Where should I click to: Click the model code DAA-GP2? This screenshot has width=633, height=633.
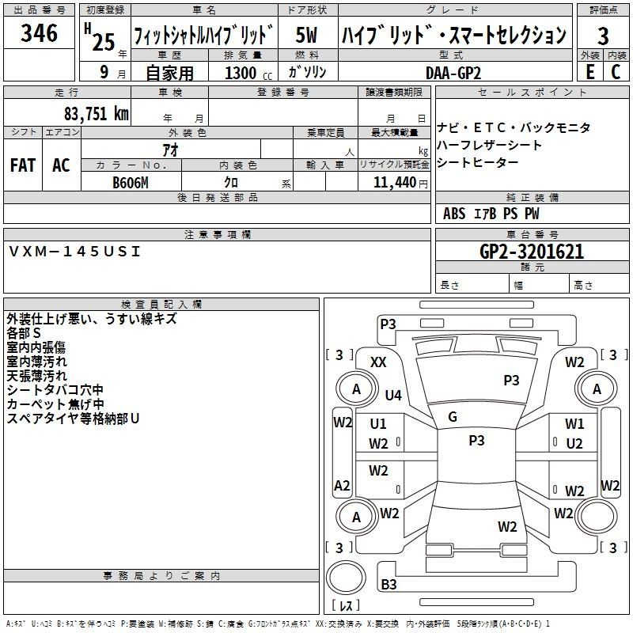click(x=453, y=72)
